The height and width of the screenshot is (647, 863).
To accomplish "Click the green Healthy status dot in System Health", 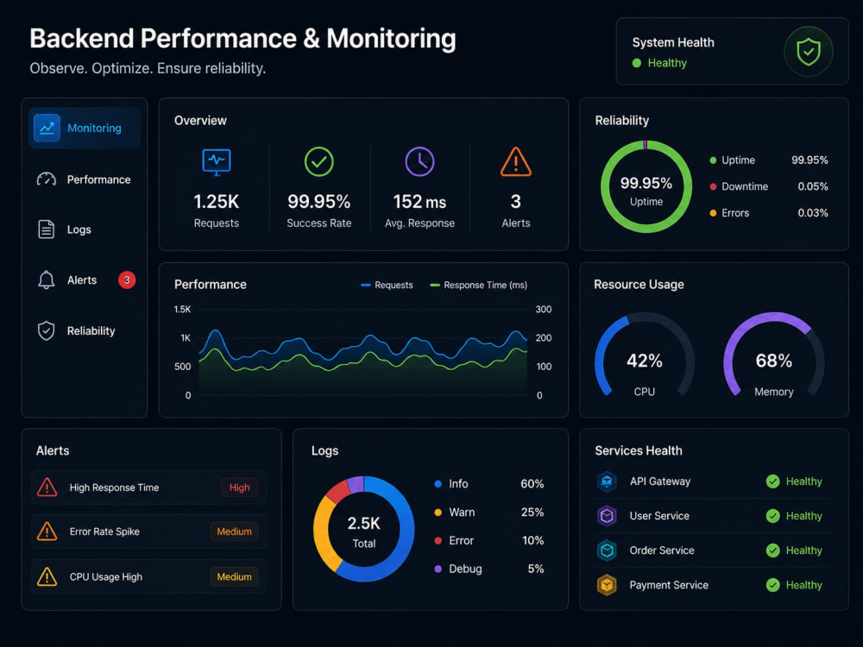I will click(x=637, y=63).
